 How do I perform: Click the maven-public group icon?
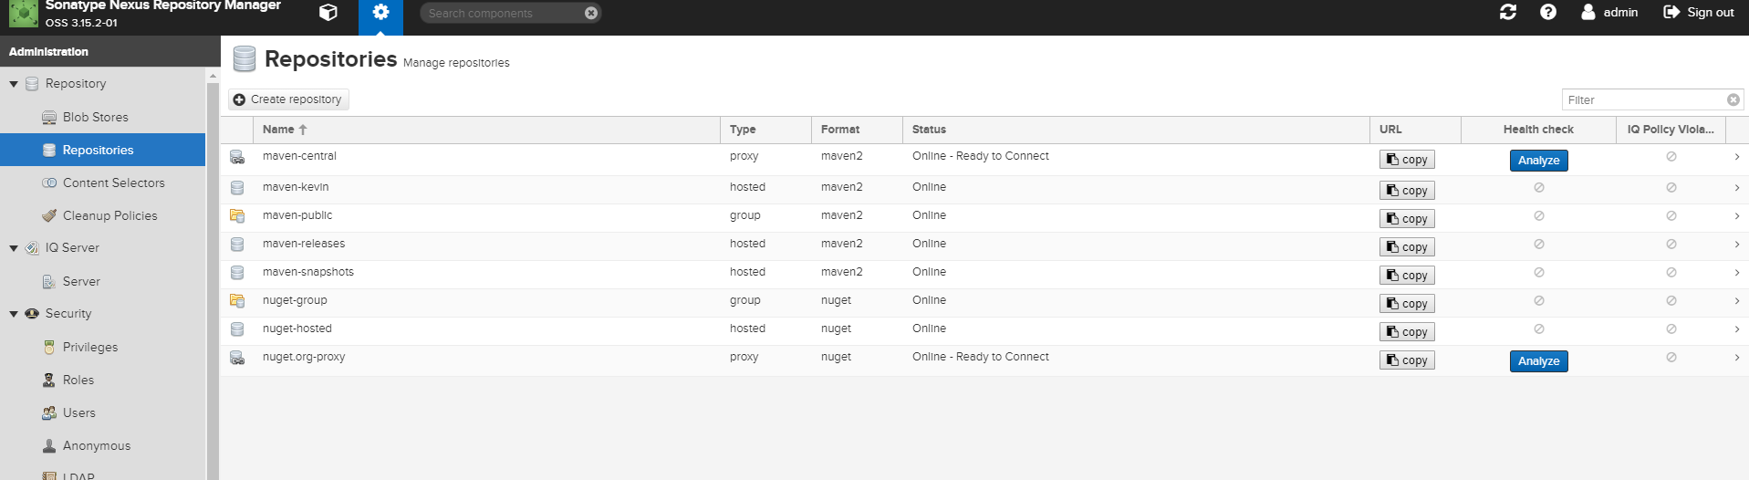(237, 216)
